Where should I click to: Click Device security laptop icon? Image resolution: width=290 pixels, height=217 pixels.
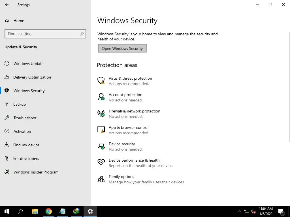click(x=101, y=146)
